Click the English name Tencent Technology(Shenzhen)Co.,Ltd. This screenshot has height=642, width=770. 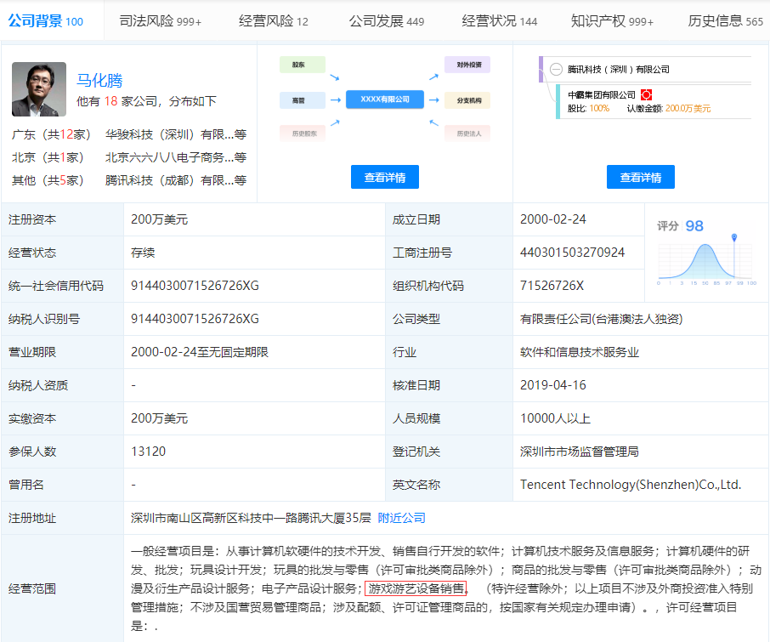click(631, 485)
